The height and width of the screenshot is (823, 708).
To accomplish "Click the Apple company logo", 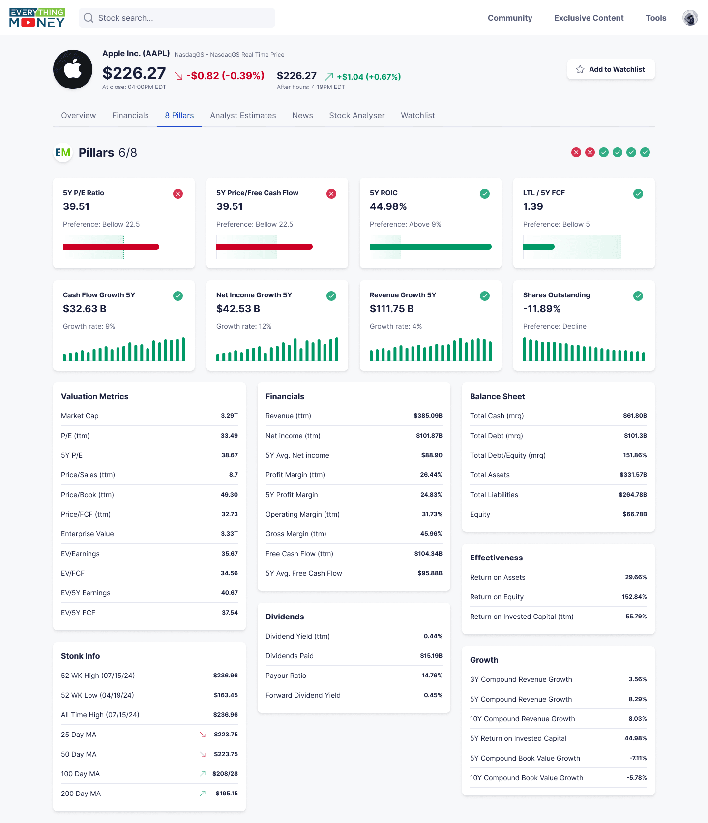I will (73, 69).
